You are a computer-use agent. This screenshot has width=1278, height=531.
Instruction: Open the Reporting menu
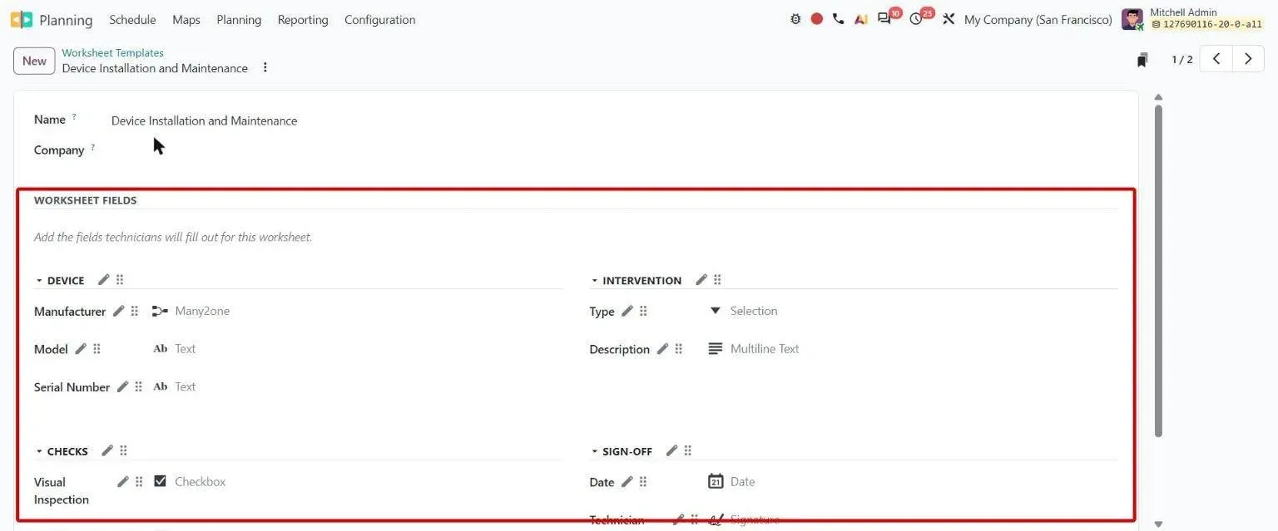(x=303, y=20)
